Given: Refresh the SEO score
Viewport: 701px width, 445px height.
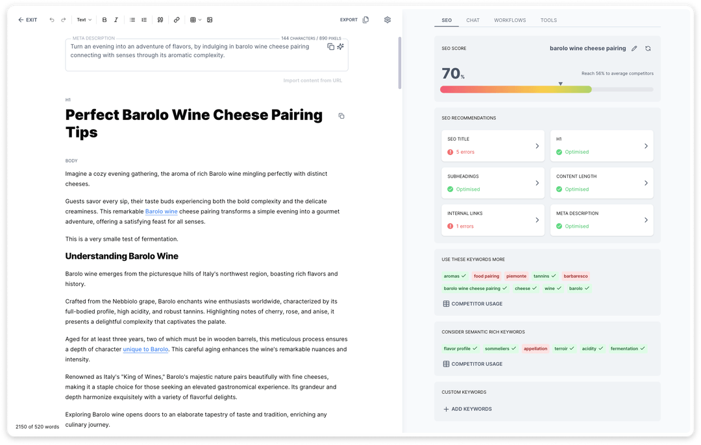Looking at the screenshot, I should (648, 49).
